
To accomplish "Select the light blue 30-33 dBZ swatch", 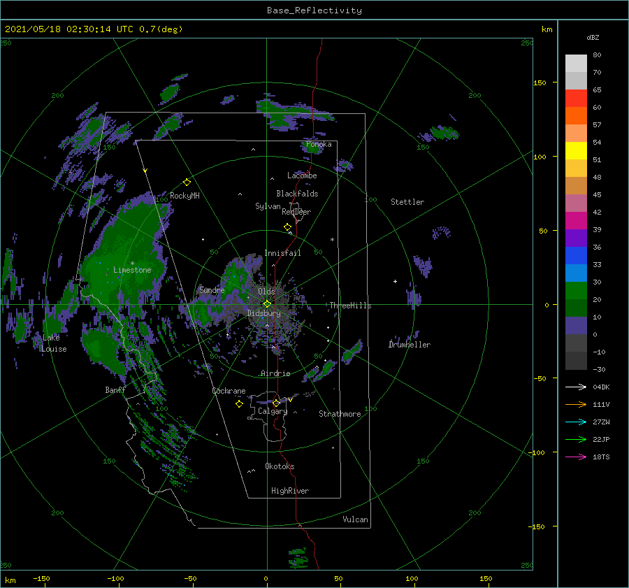I will pos(576,273).
